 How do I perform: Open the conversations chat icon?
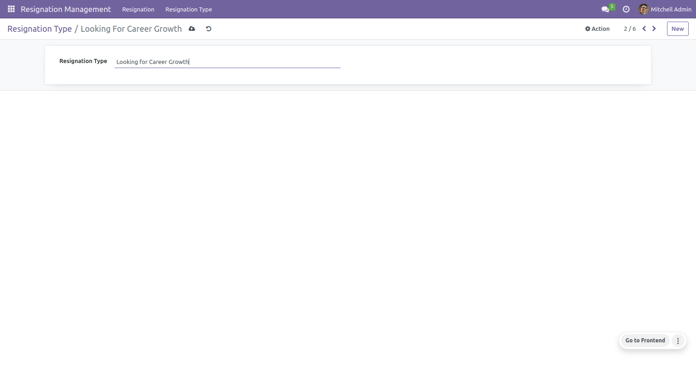click(605, 9)
